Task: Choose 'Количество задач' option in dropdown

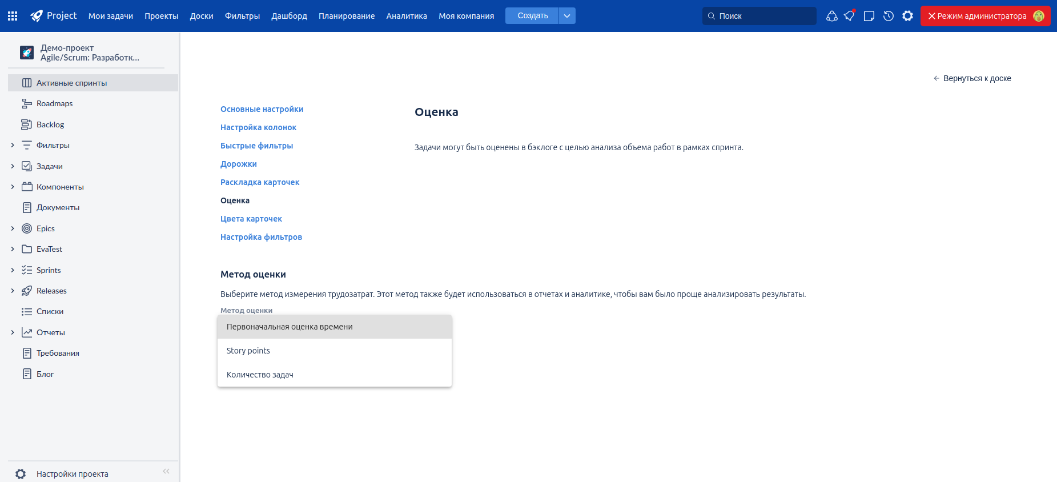Action: click(x=260, y=375)
